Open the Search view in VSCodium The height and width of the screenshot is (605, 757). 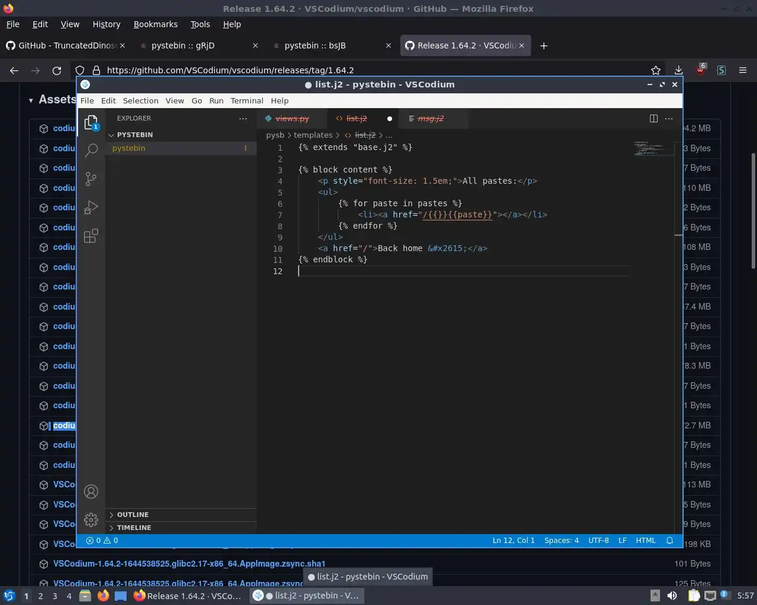(91, 150)
